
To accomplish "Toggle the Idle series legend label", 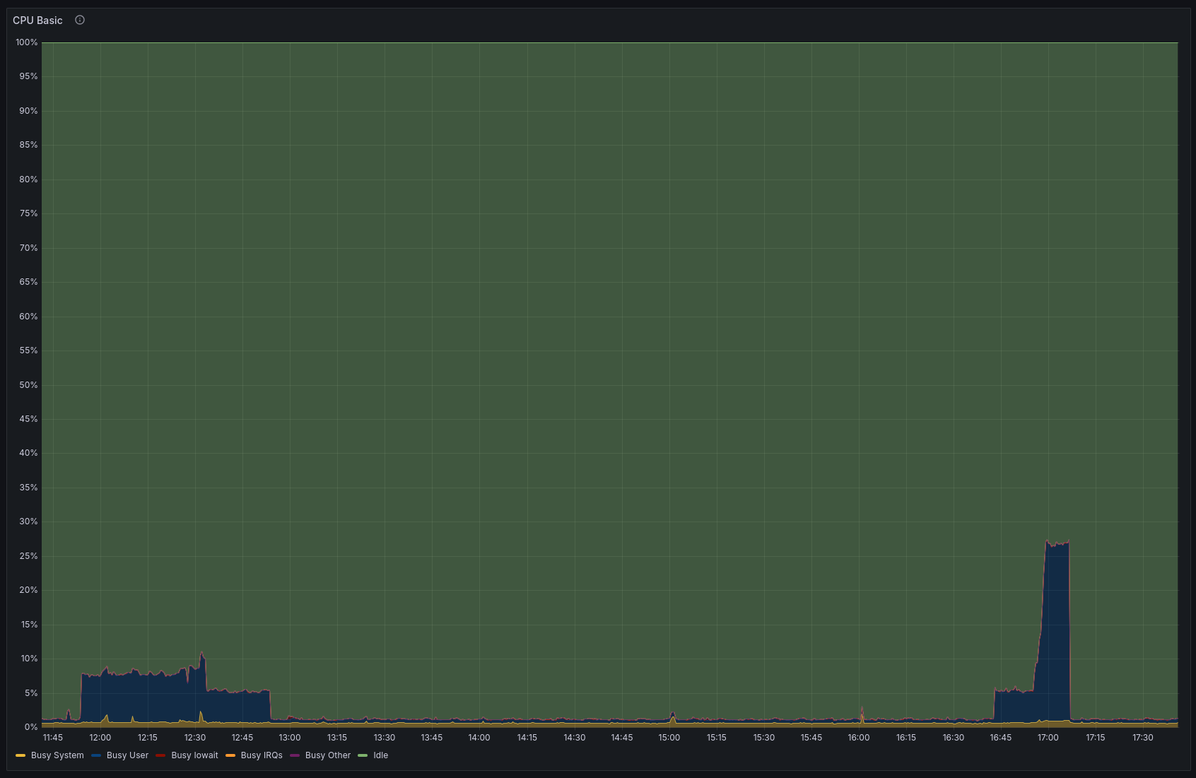I will tap(380, 755).
